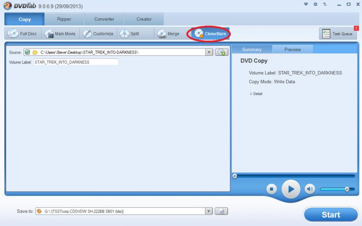Stop the preview playback
The image size is (362, 226).
click(x=271, y=189)
